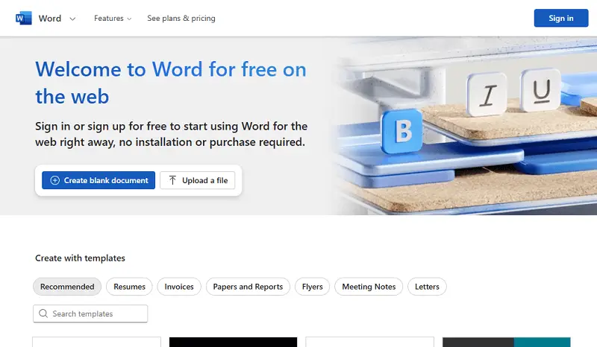Viewport: 597px width, 347px height.
Task: Select the Meeting Notes template category
Action: point(369,287)
